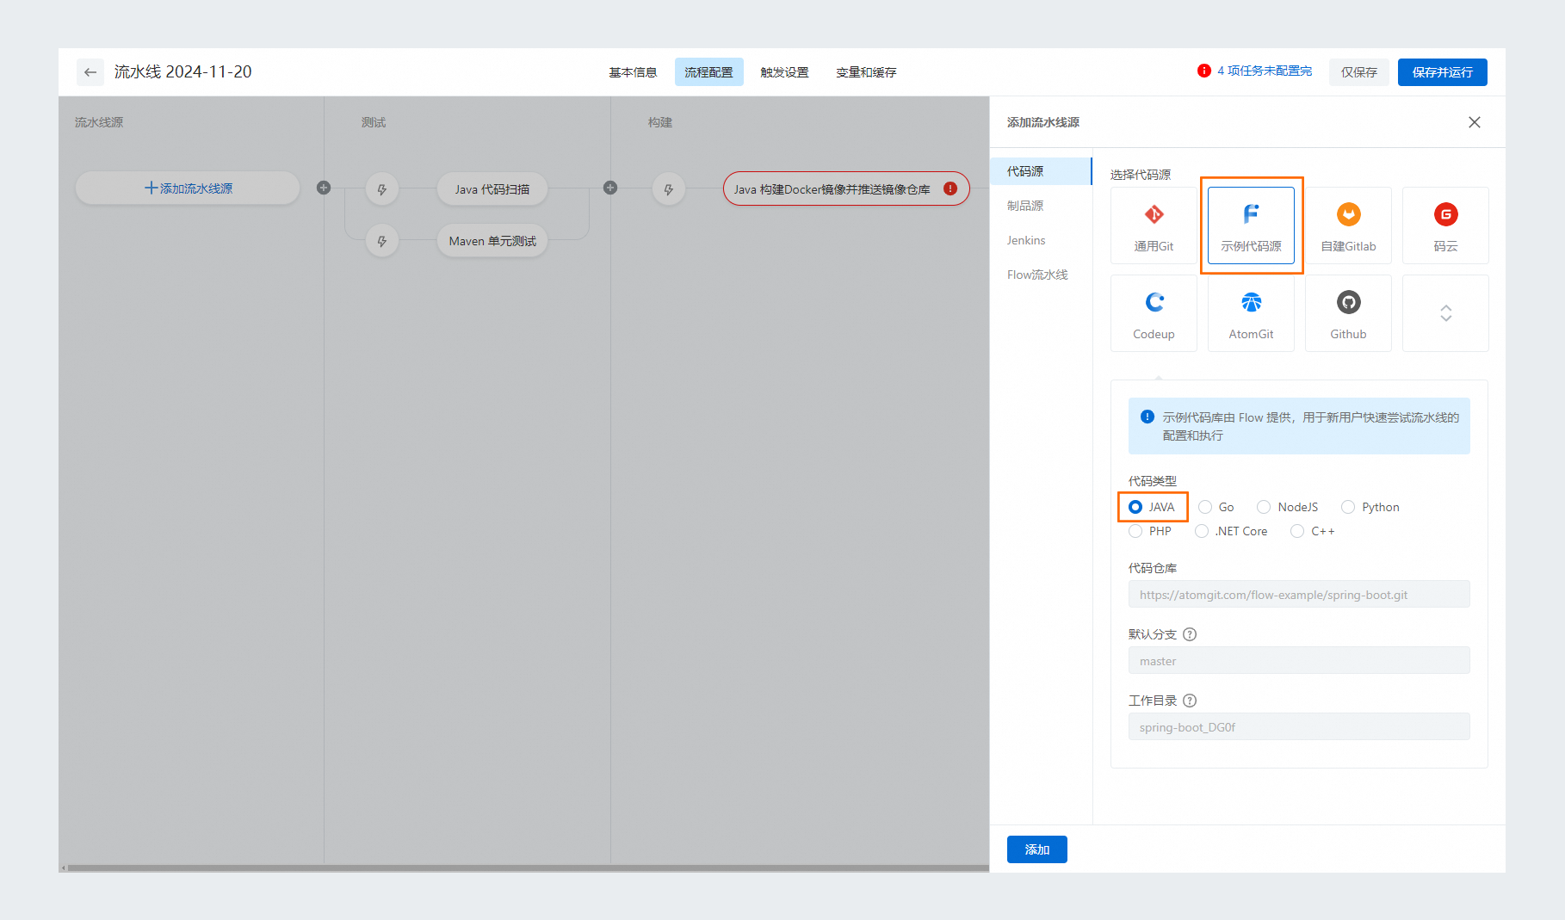
Task: Select the C++ code type radio
Action: point(1297,531)
